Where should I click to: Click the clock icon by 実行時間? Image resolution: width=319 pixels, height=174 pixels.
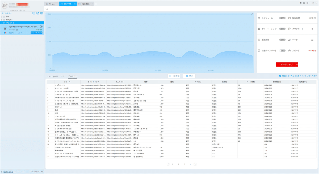pyautogui.click(x=289, y=18)
